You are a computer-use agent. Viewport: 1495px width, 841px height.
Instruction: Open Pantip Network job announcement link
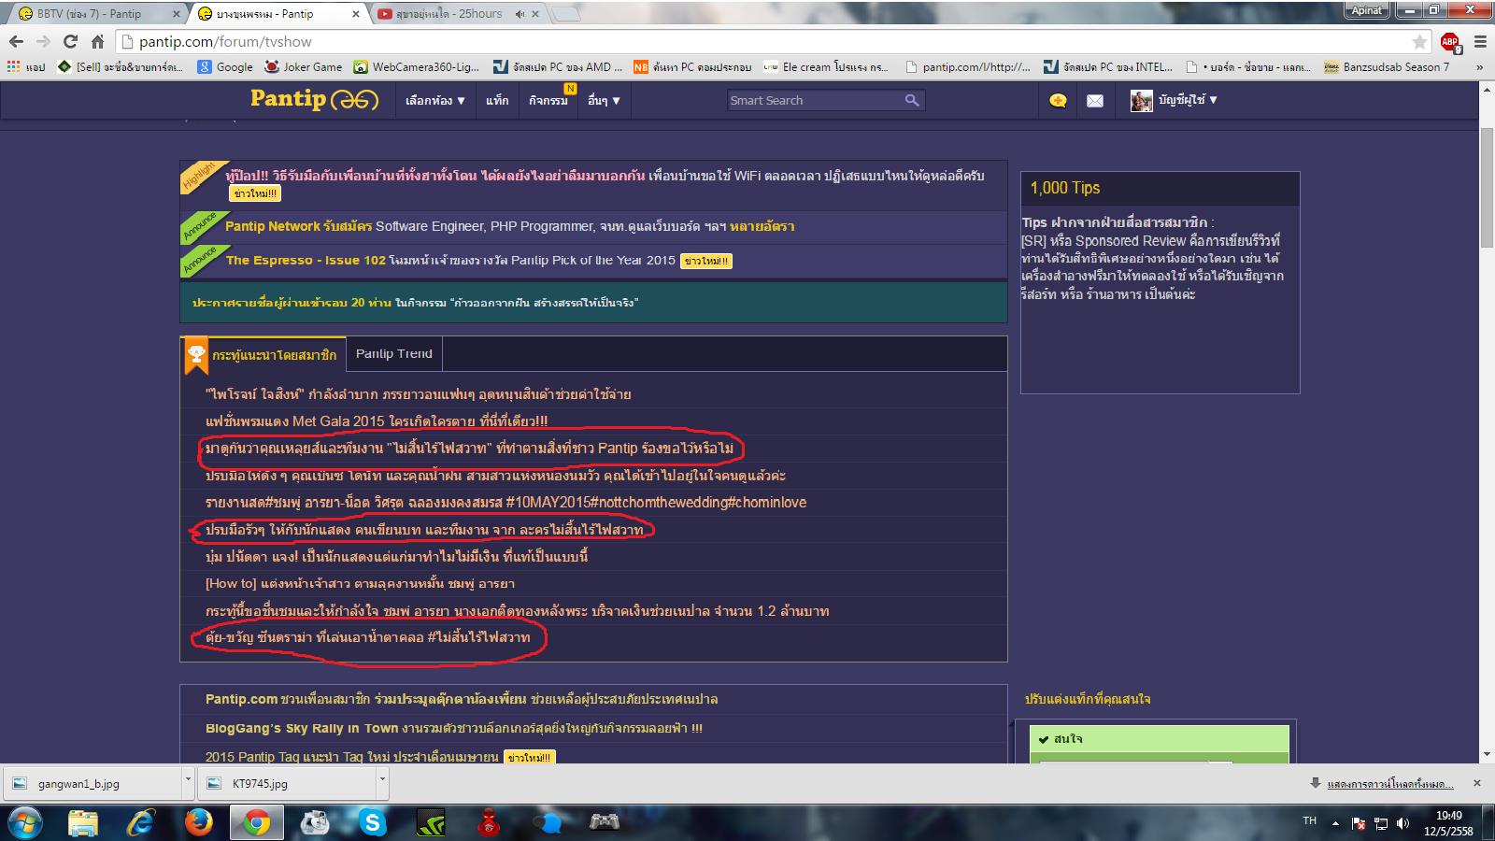click(x=509, y=226)
